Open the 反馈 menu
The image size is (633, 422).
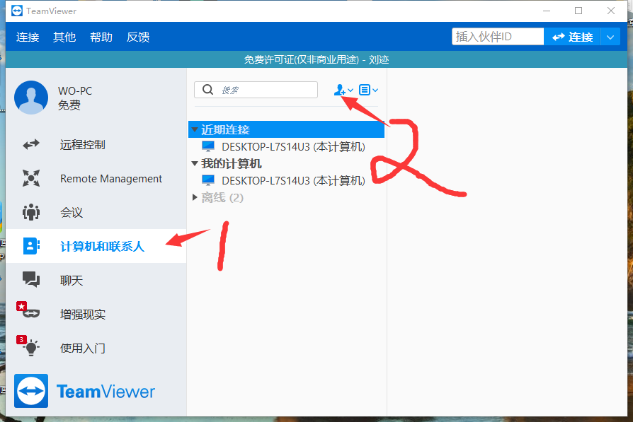coord(138,37)
